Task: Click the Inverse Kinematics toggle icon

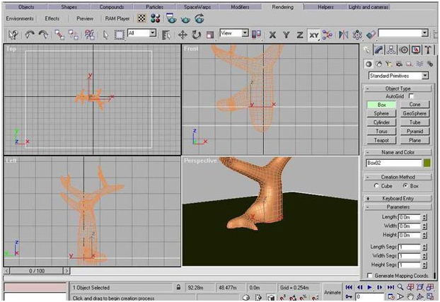Action: click(328, 35)
